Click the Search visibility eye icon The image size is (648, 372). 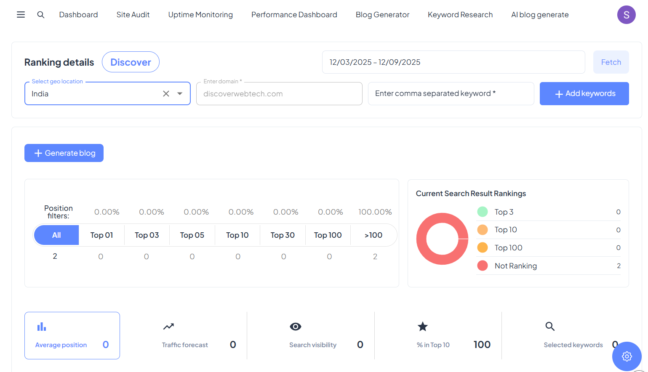[x=296, y=327]
